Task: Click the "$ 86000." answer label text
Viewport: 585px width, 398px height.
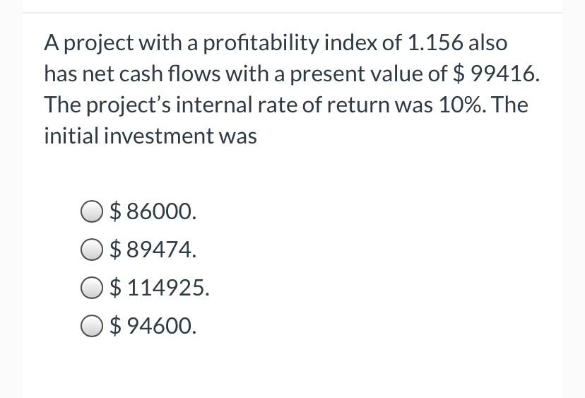Action: (153, 211)
